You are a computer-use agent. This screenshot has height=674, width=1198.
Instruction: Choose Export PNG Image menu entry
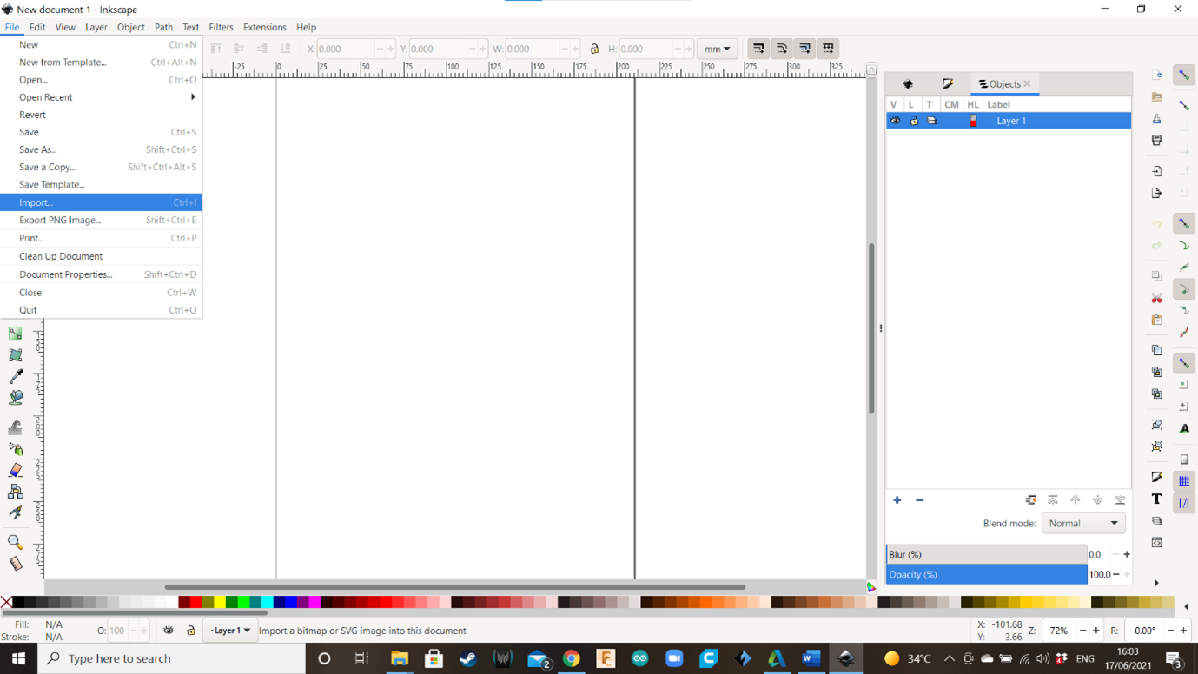[101, 220]
